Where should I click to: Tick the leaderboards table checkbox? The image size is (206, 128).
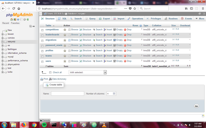42,36
